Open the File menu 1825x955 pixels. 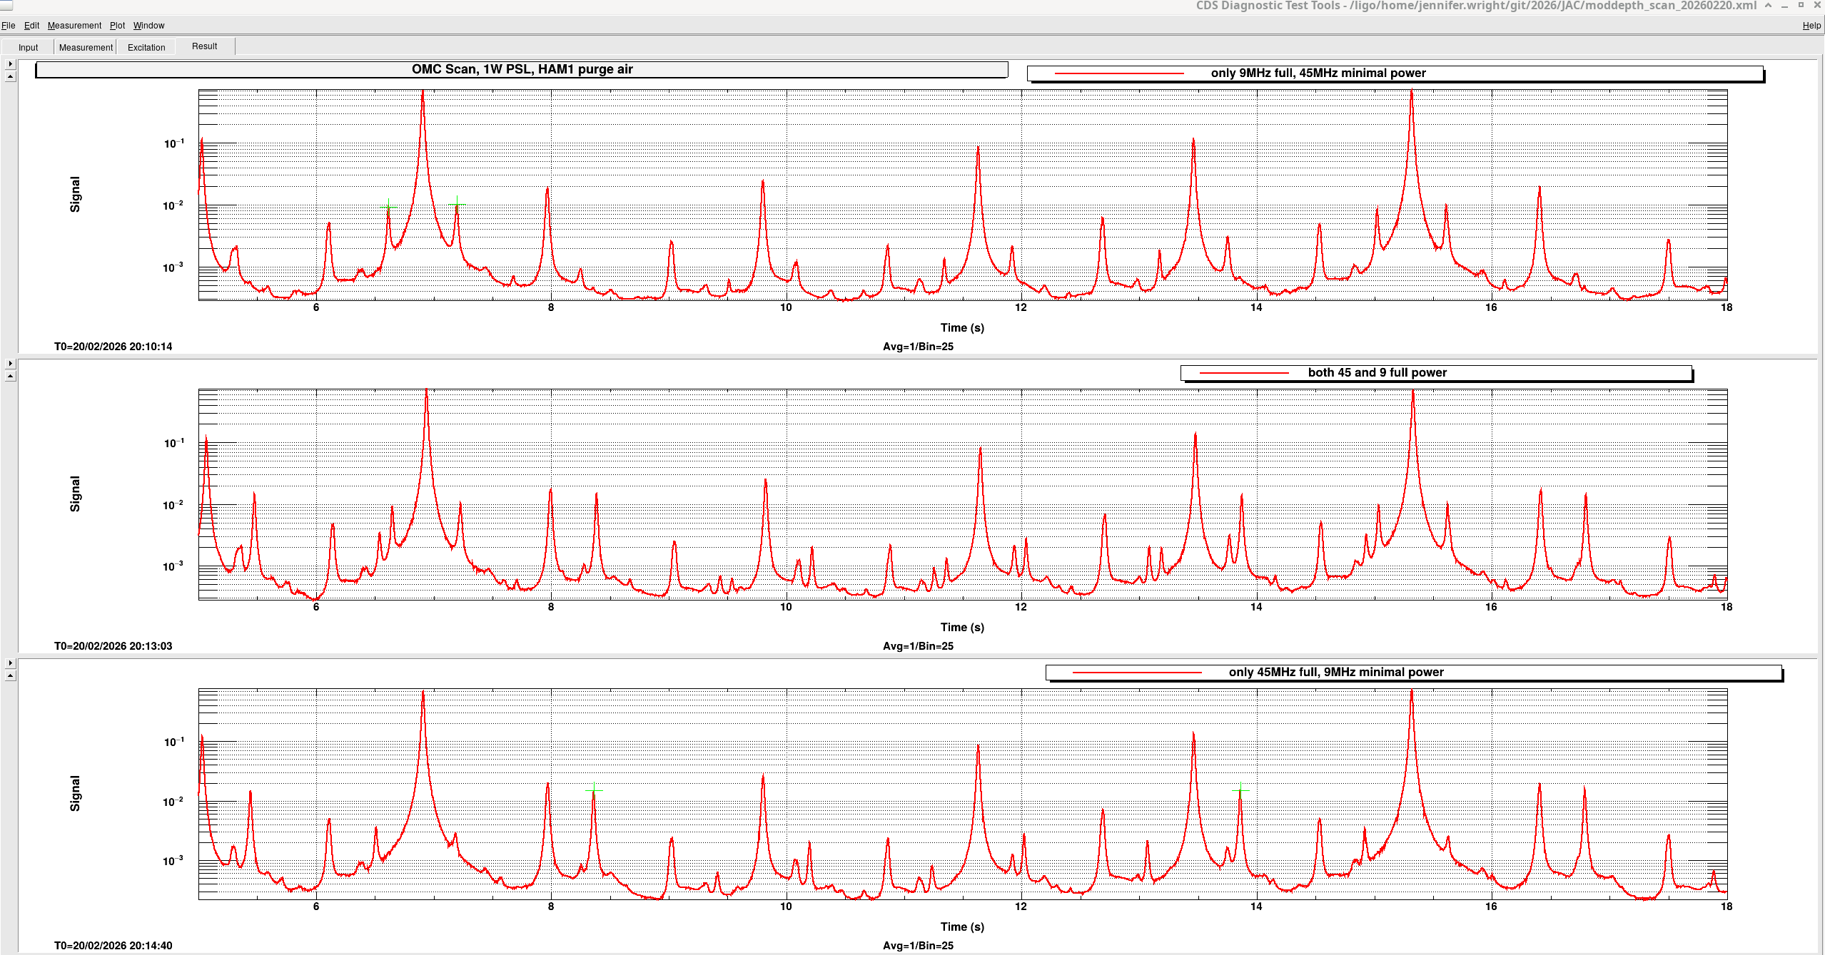point(9,26)
